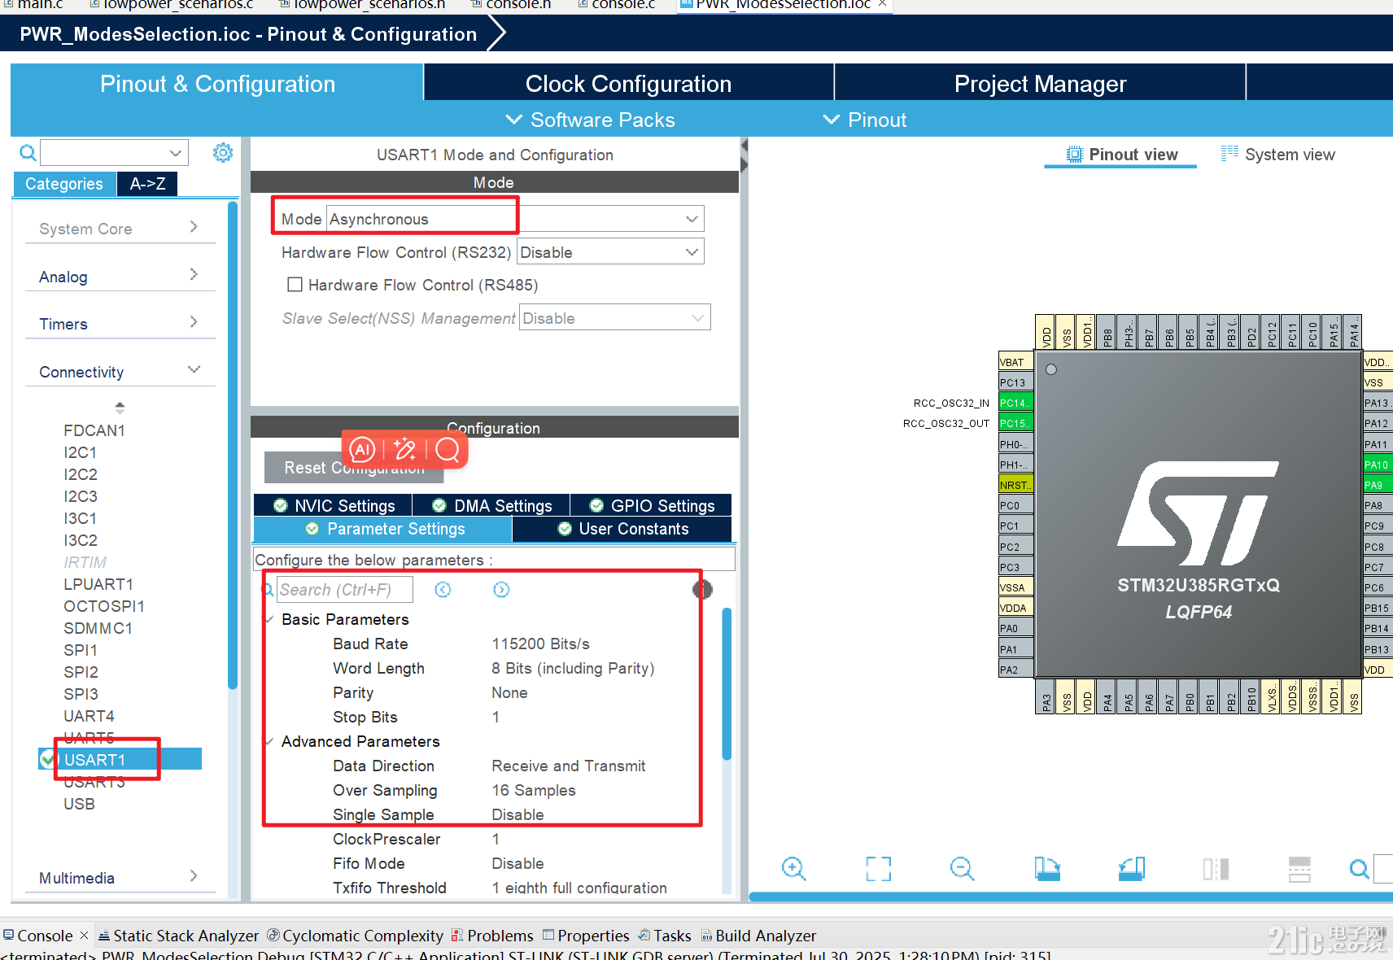Select the A->Z tab
Viewport: 1393px width, 960px height.
pyautogui.click(x=147, y=184)
